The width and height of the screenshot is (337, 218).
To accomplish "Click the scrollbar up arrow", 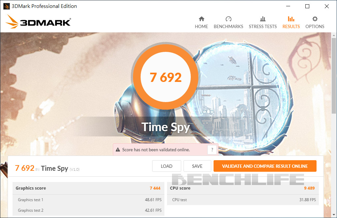I will coord(334,35).
